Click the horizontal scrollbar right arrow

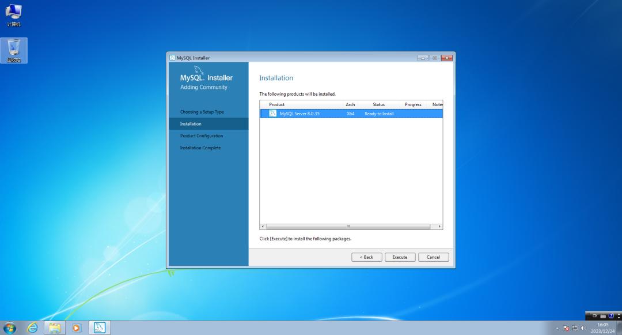(439, 226)
